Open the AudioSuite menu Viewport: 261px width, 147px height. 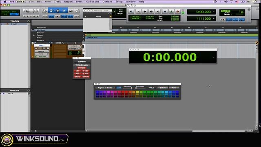[x=93, y=2]
